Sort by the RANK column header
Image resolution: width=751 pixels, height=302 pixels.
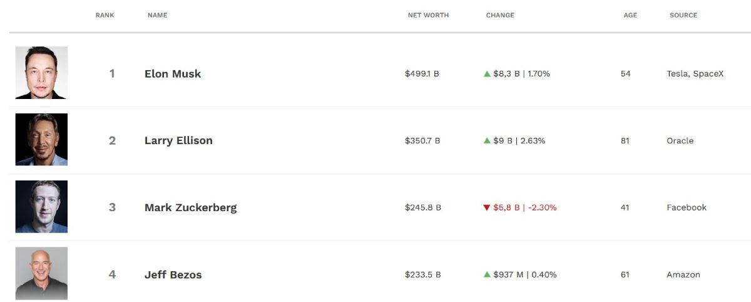point(105,15)
